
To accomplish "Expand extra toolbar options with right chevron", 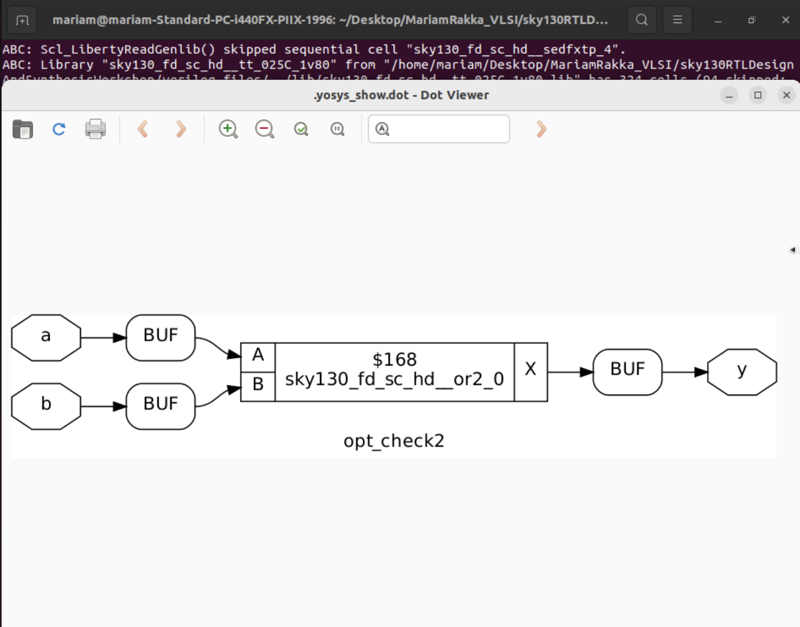I will 540,129.
